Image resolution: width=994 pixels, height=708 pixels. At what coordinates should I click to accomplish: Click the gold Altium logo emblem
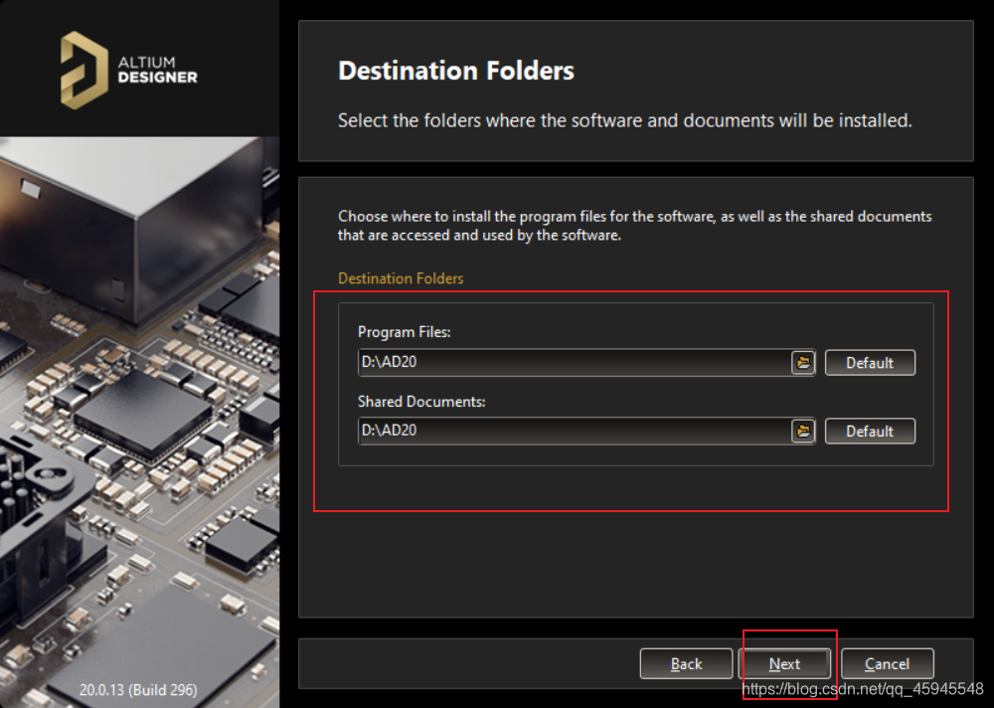point(83,69)
